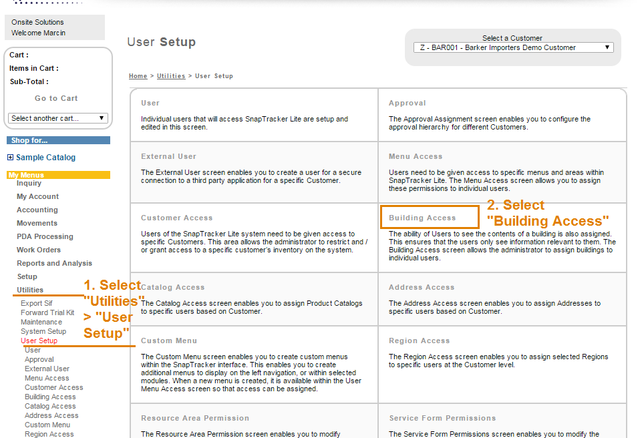Open the Select another cart dropdown
The image size is (642, 438).
(57, 118)
